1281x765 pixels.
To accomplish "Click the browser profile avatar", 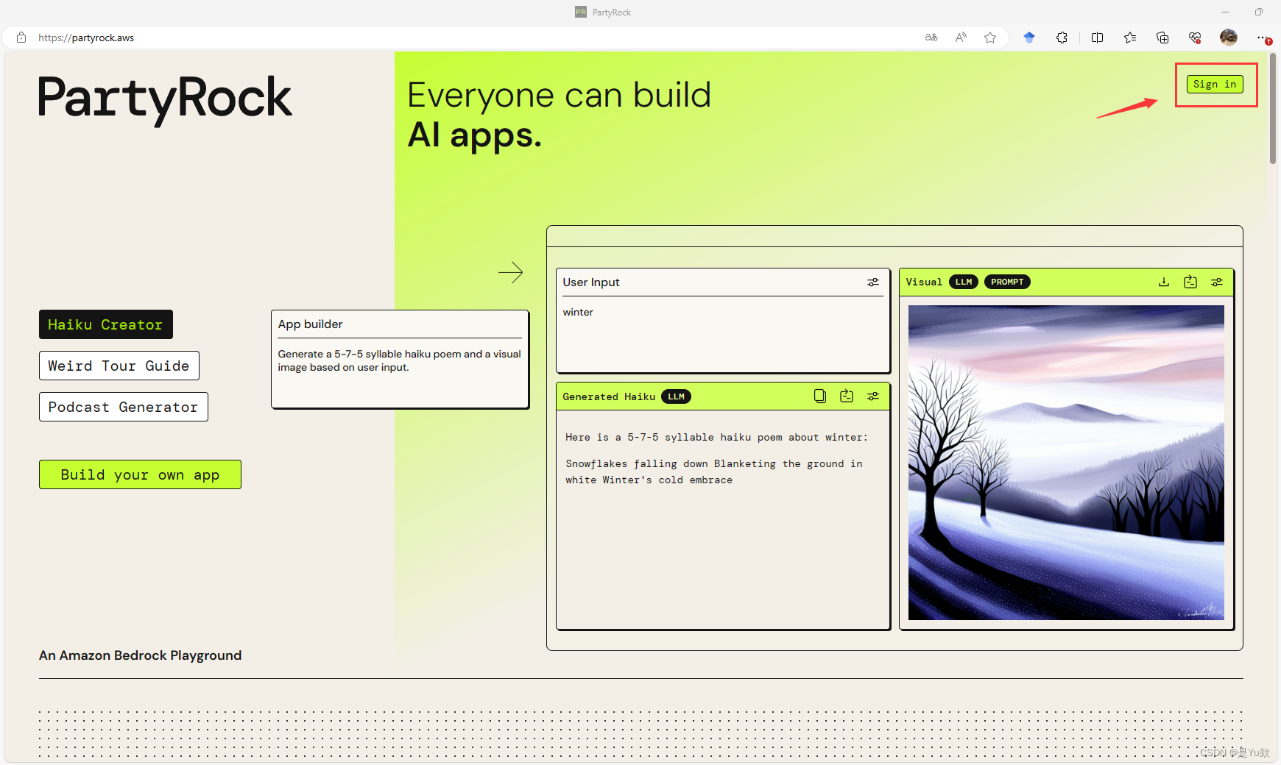I will pos(1229,38).
